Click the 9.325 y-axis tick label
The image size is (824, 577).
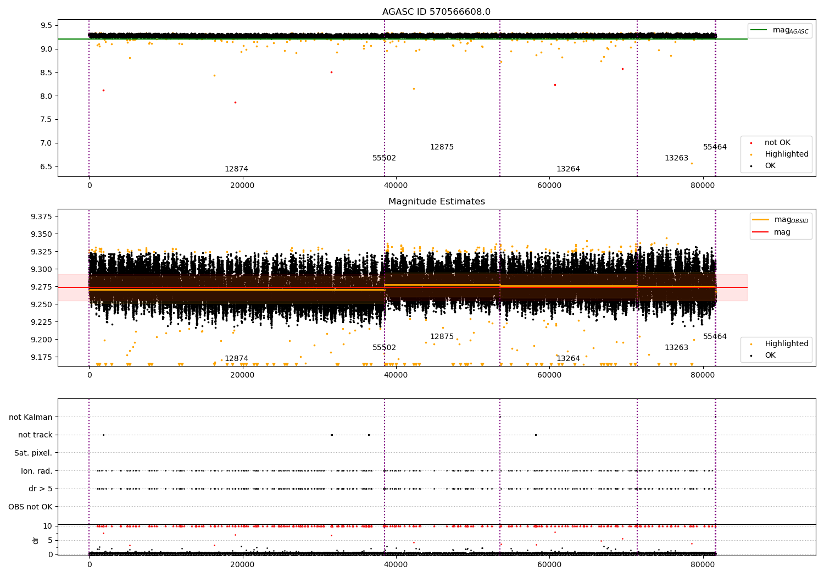(42, 252)
